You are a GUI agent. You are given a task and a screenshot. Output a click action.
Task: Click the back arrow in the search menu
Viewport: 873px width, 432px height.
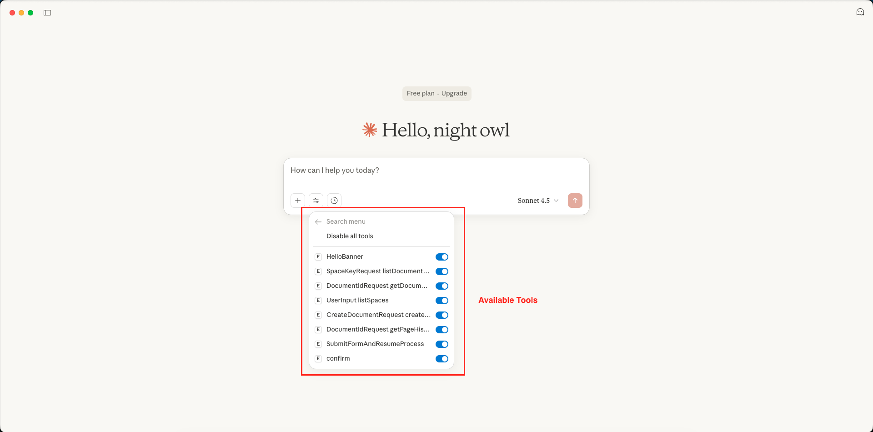tap(318, 222)
